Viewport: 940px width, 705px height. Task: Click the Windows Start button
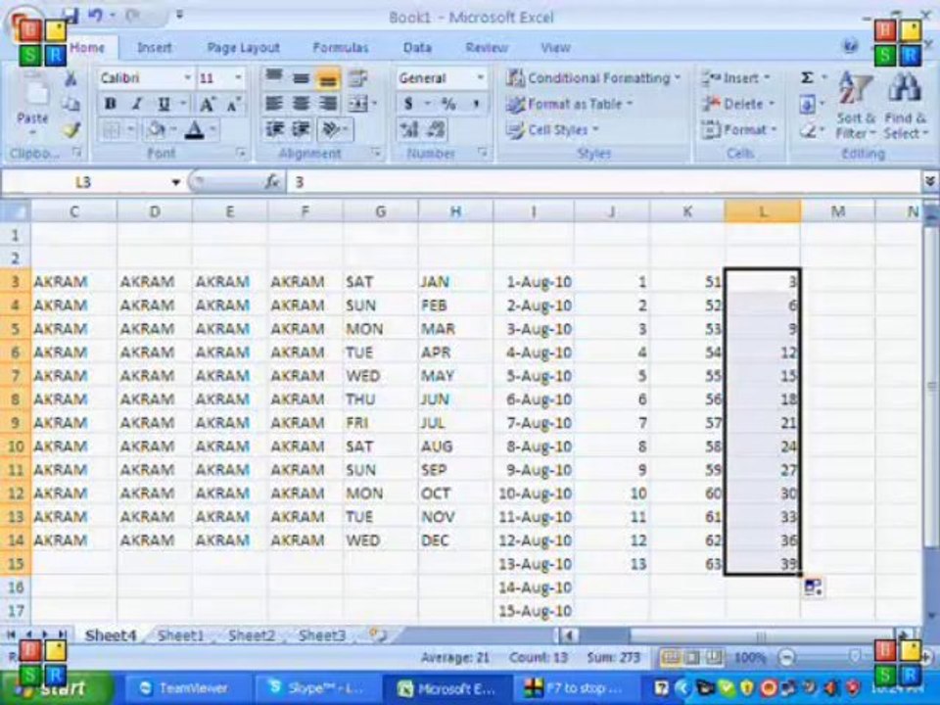tap(58, 688)
